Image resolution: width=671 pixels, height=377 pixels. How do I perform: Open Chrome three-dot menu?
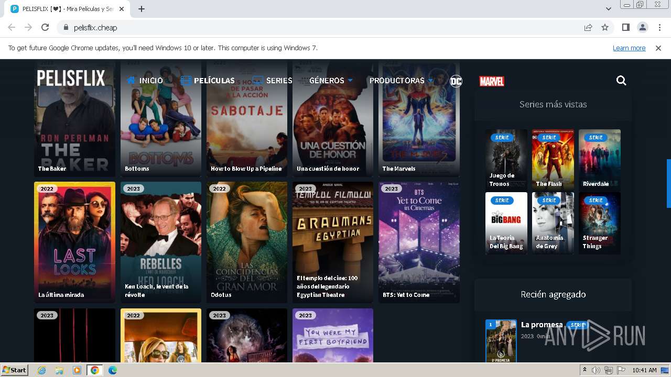click(659, 27)
